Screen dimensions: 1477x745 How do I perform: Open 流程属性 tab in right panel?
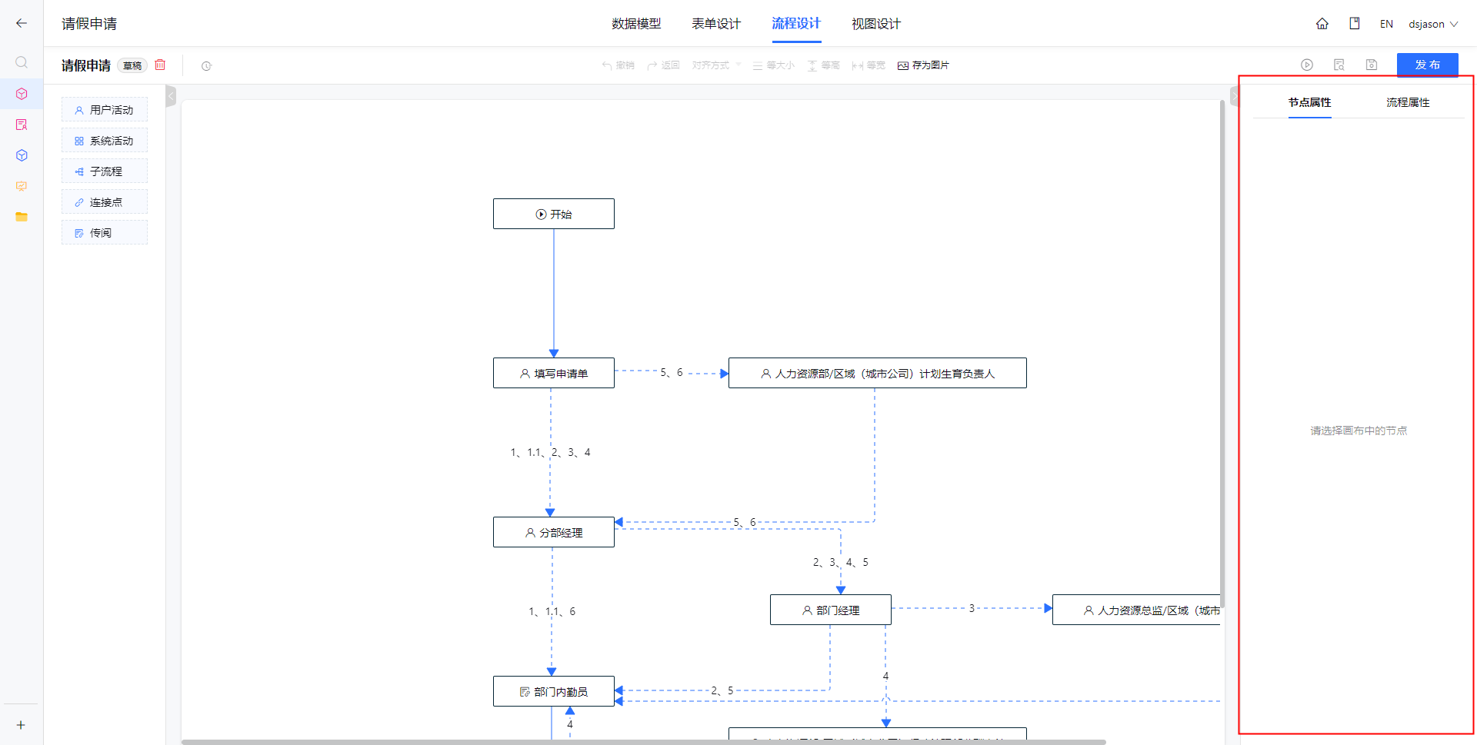tap(1408, 102)
